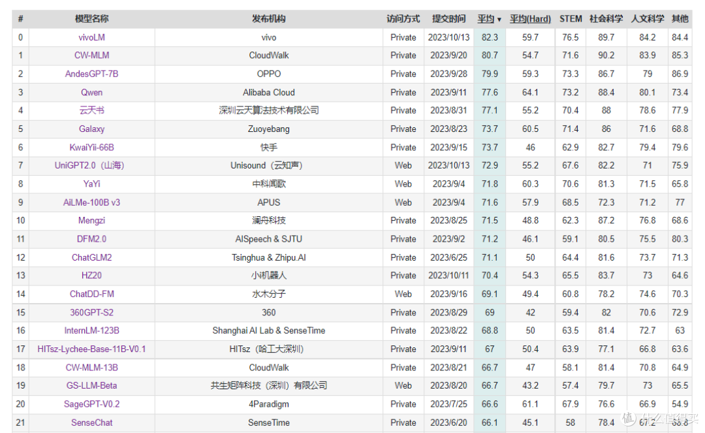Open the YaYi model link
The image size is (705, 433).
(92, 184)
